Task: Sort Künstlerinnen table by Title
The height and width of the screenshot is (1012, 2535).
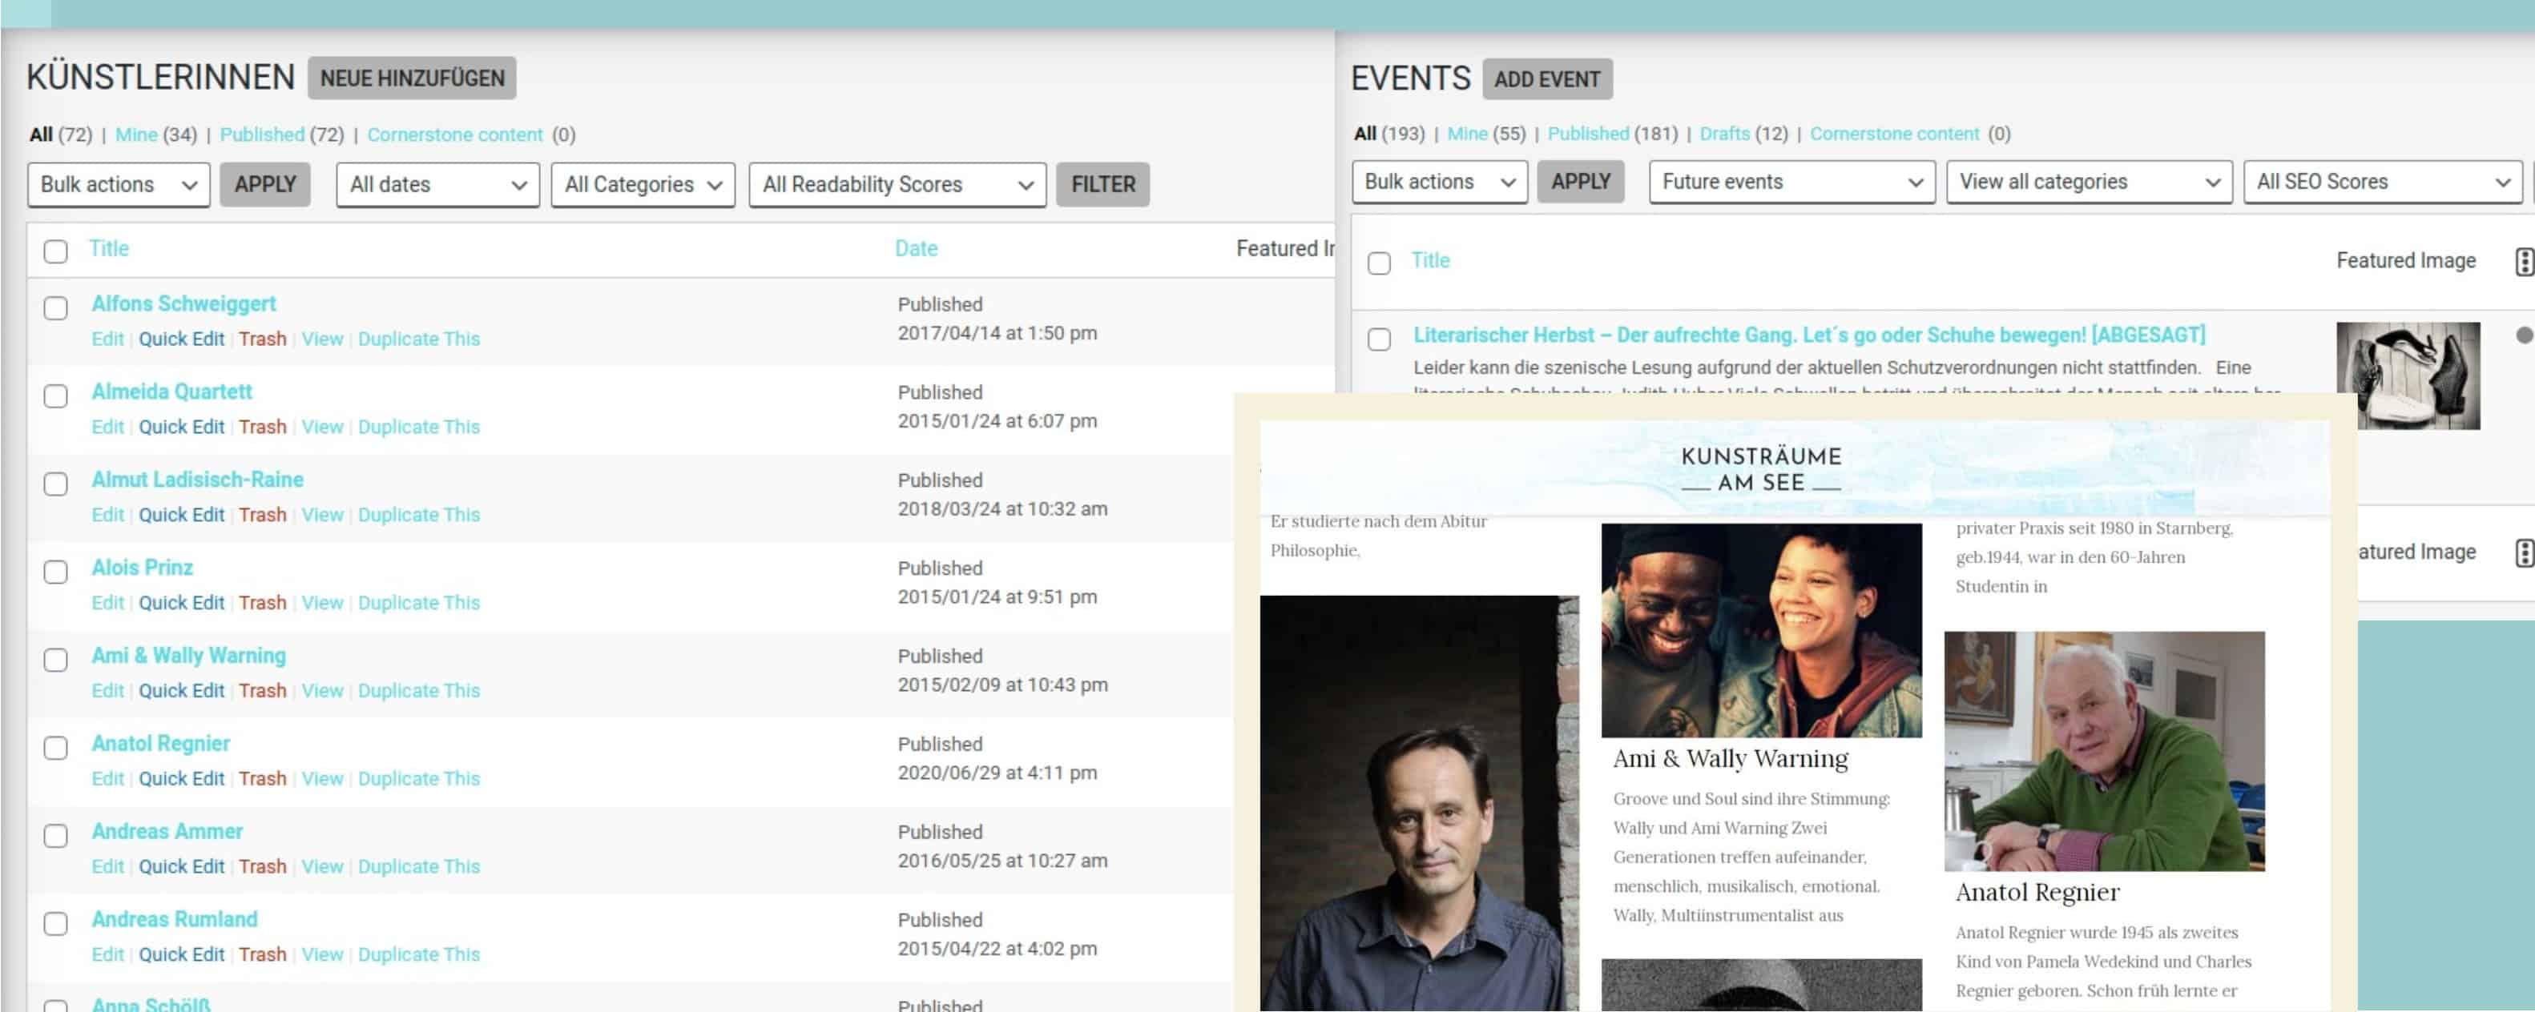Action: 108,248
